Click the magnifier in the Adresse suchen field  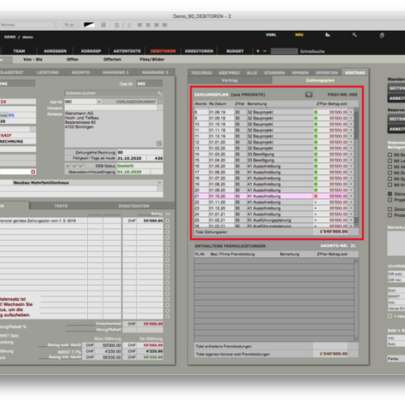159,93
